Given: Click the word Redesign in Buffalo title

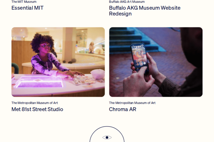Looking at the screenshot, I should point(120,14).
